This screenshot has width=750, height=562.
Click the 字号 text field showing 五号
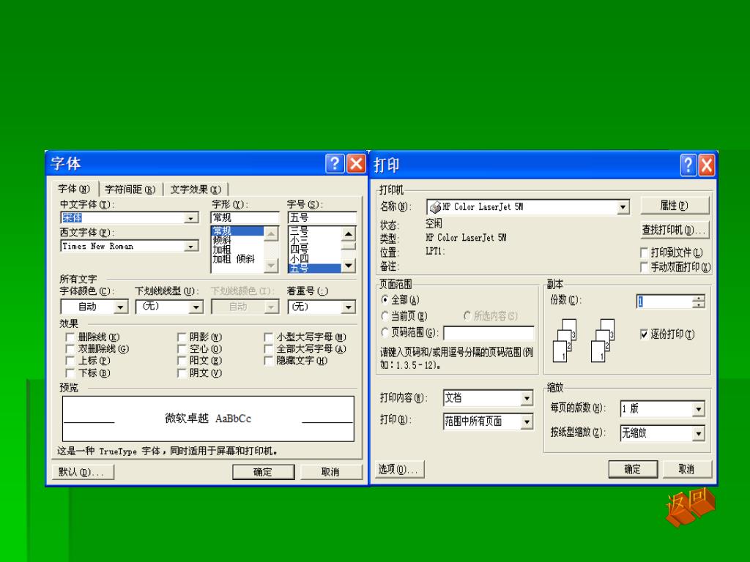(322, 218)
